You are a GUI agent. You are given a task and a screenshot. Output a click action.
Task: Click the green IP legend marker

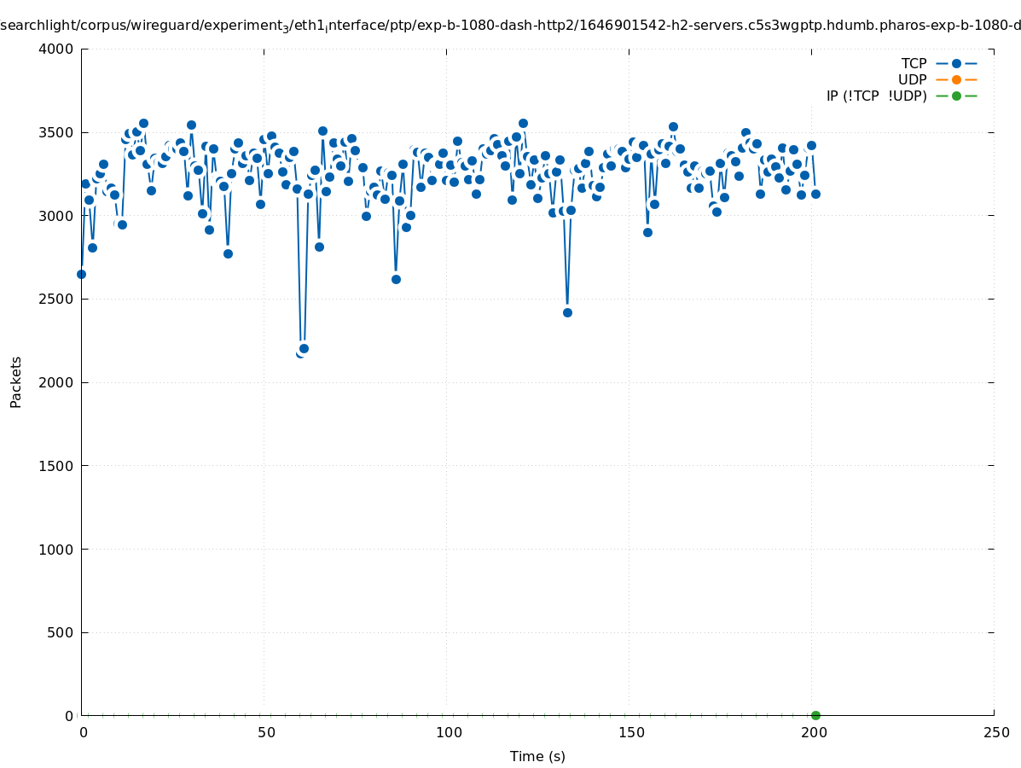click(956, 96)
